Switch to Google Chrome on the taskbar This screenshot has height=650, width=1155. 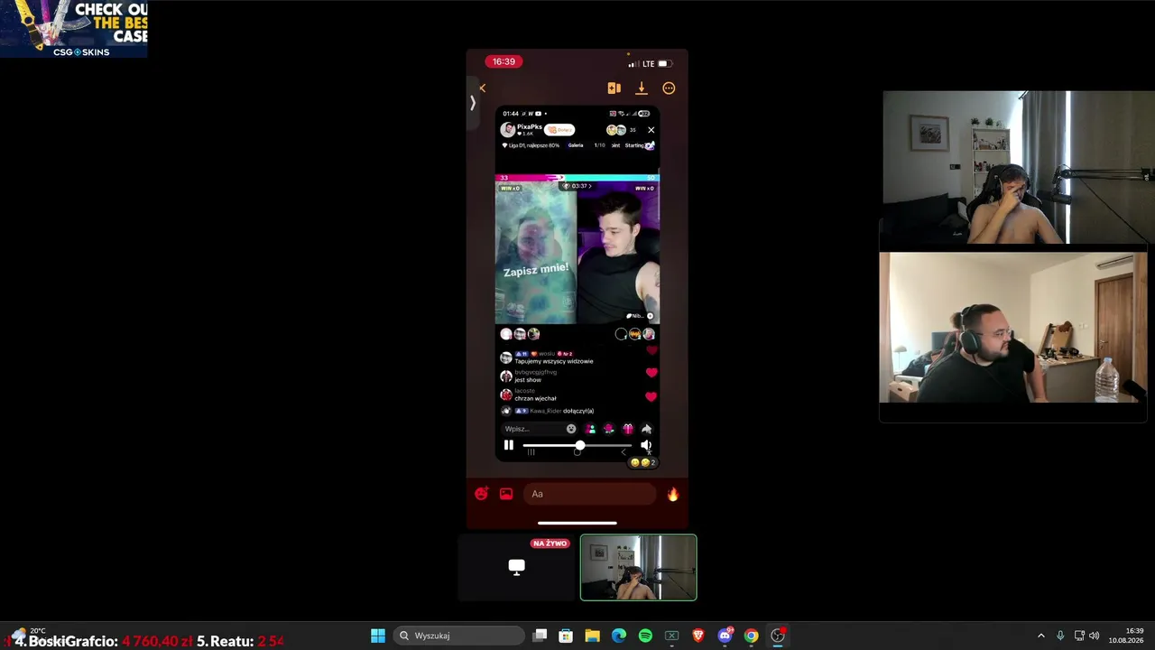pyautogui.click(x=751, y=636)
